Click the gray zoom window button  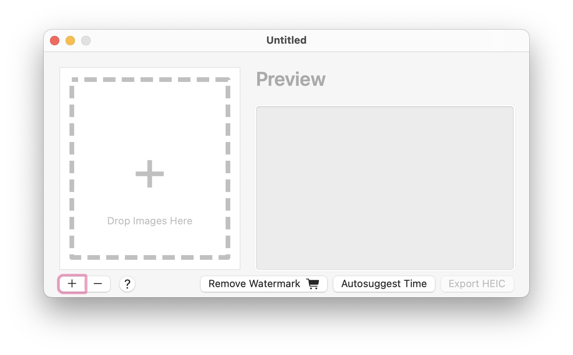pyautogui.click(x=86, y=41)
